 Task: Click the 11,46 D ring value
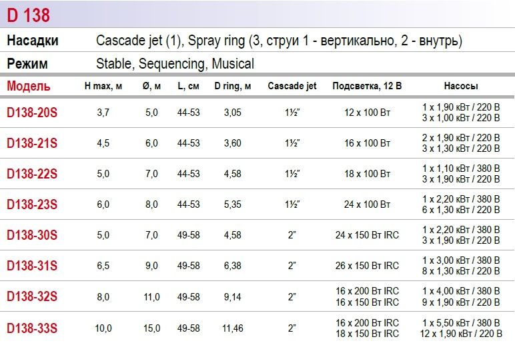pos(233,328)
